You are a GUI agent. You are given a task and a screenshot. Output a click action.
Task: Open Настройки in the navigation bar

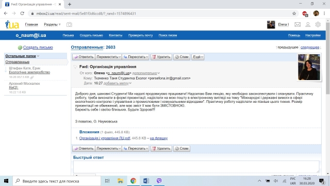click(x=313, y=36)
